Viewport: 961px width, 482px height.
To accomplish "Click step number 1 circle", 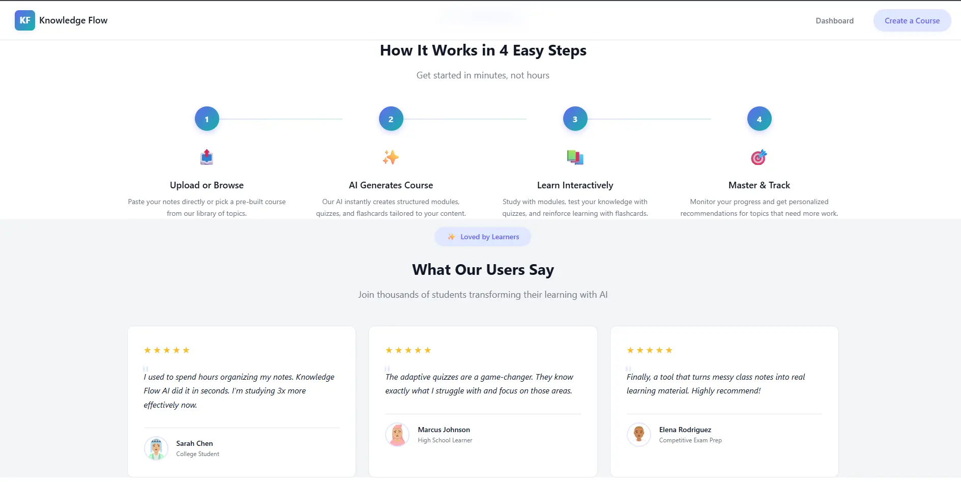I will tap(207, 119).
